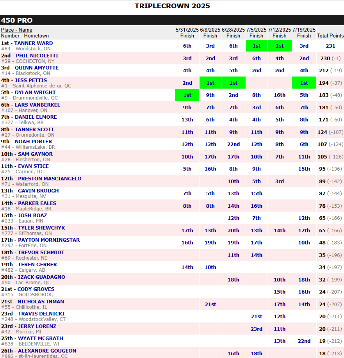
Task: Open Tanner Ward's 1st finish on 7/12/2025
Action: tap(279, 46)
